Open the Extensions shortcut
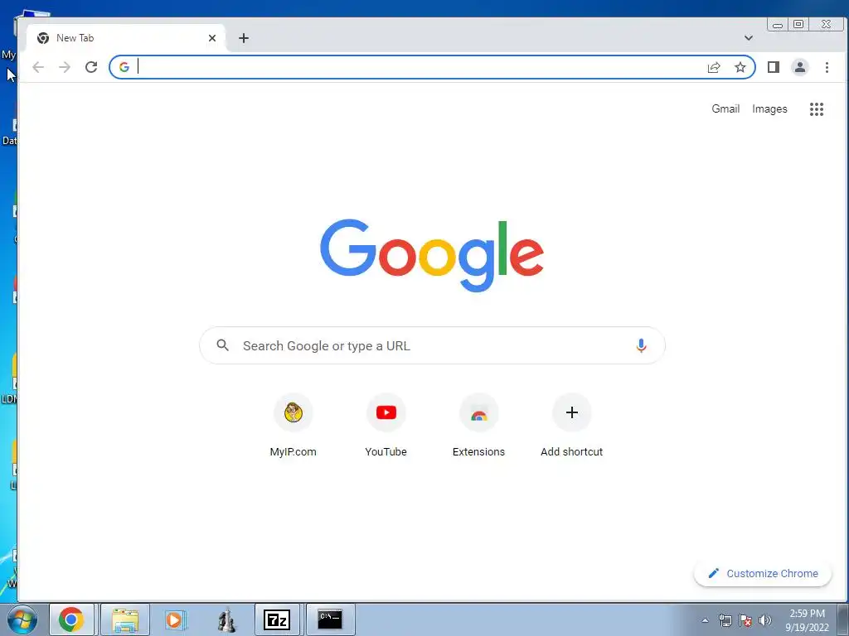The image size is (849, 636). point(478,426)
